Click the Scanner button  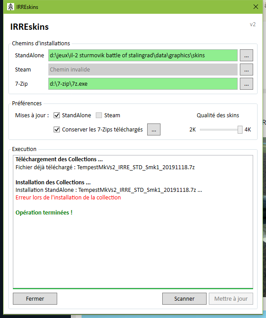(x=184, y=298)
